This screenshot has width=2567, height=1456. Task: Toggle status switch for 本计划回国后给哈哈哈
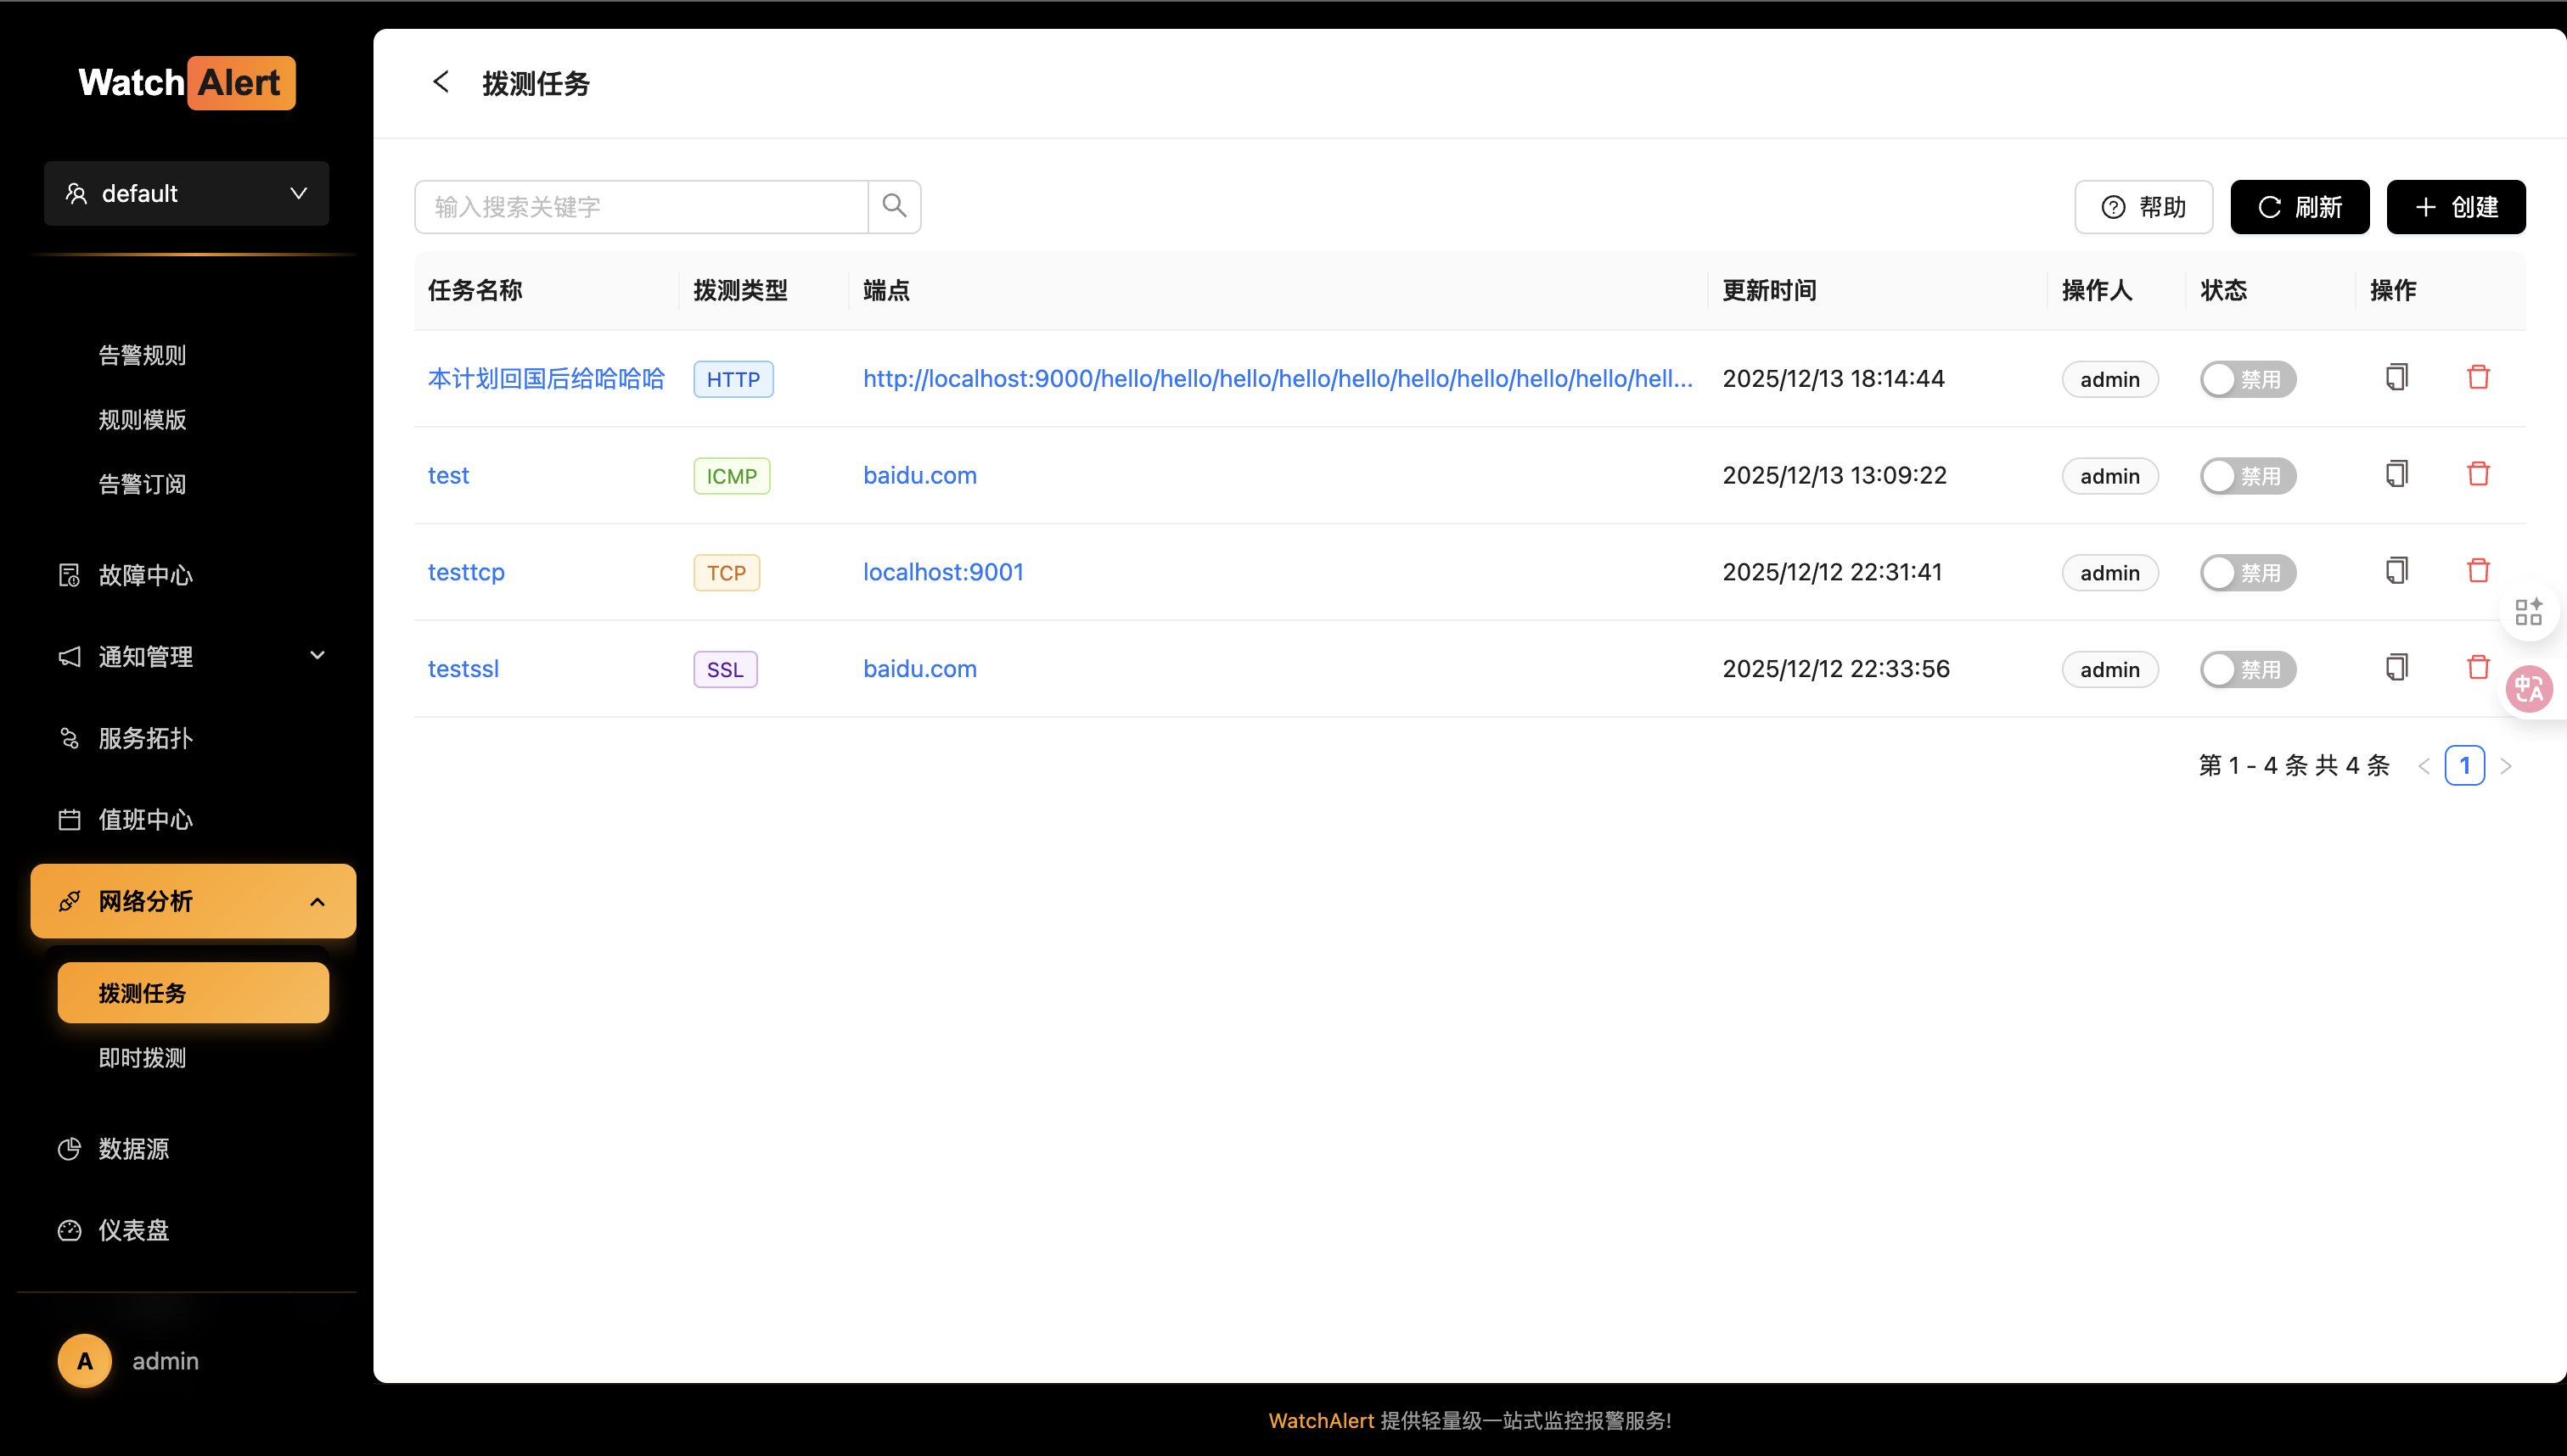[x=2247, y=379]
